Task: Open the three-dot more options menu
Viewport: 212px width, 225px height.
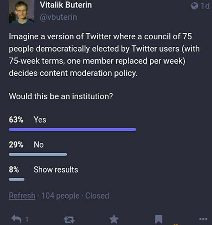Action: [x=203, y=219]
